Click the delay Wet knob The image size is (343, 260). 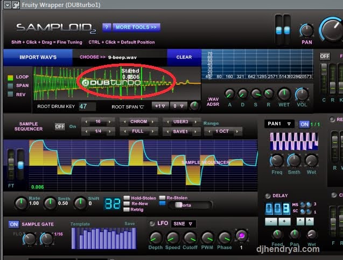(x=311, y=234)
